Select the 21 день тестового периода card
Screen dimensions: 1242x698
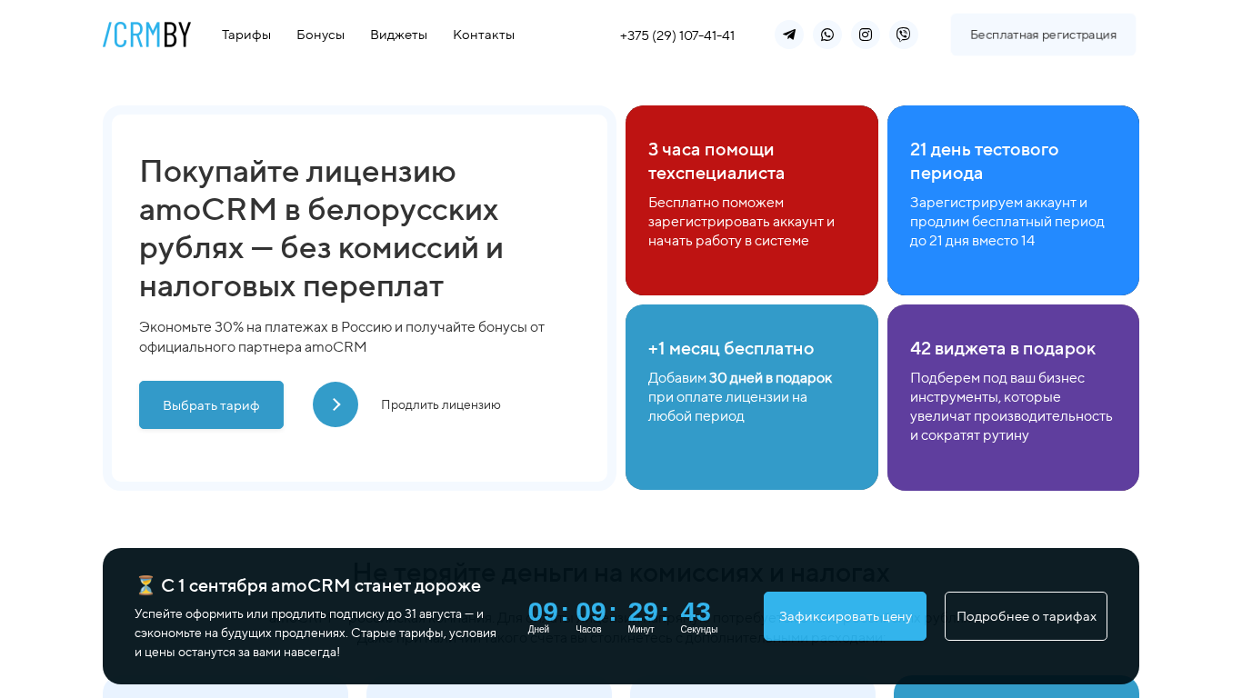coord(1013,200)
